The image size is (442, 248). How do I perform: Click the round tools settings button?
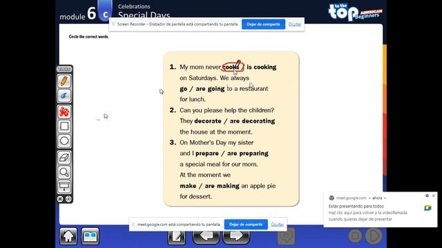tap(68, 199)
